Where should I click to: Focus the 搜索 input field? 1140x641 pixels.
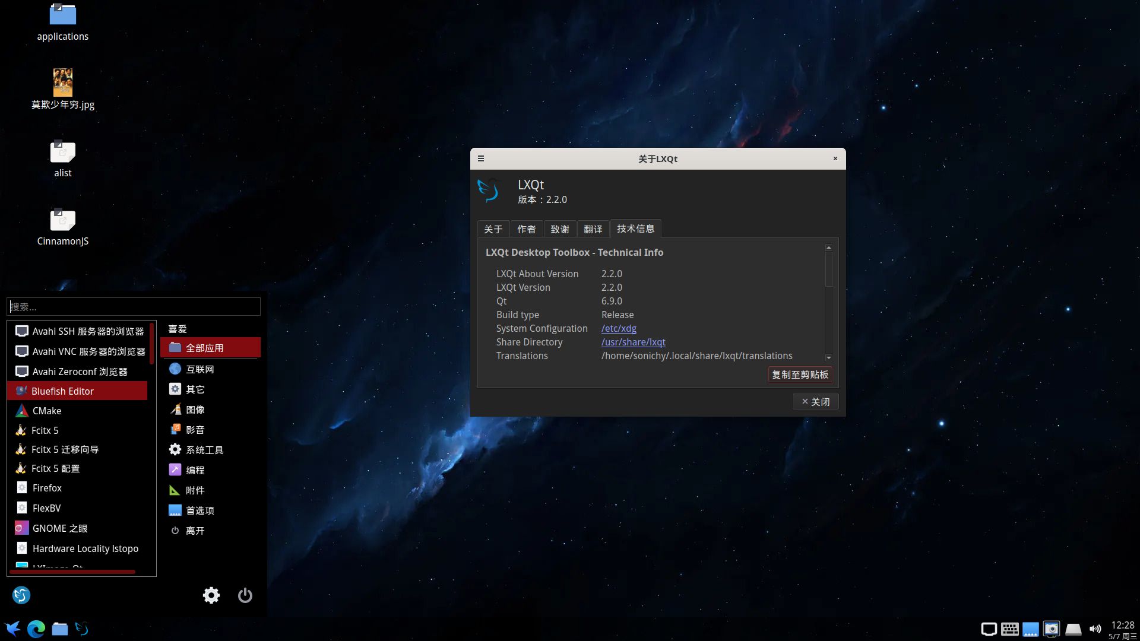point(134,307)
